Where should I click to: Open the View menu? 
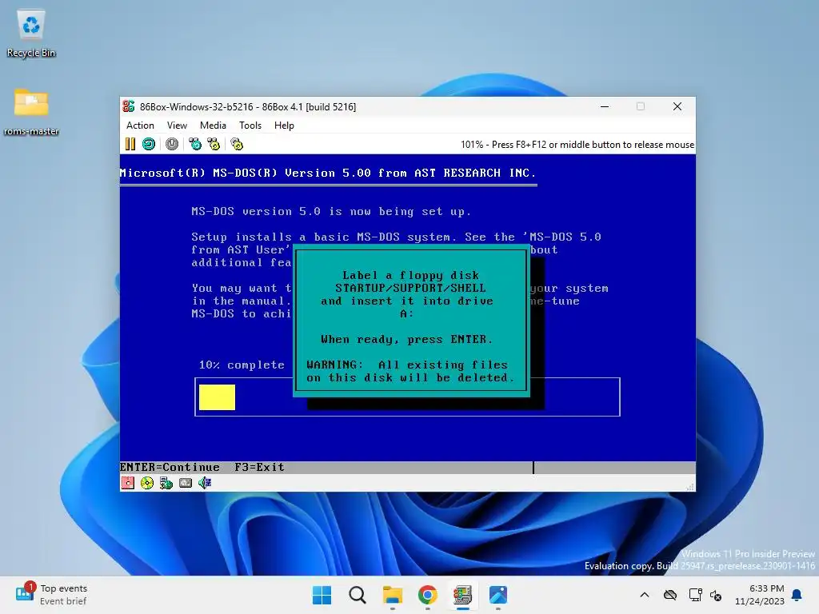click(x=177, y=126)
